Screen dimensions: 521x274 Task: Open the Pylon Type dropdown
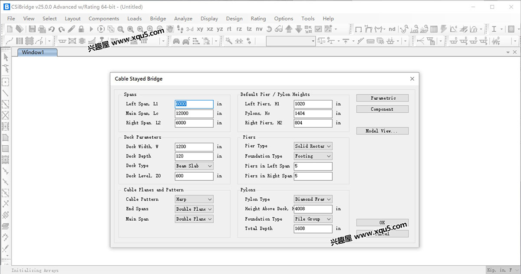(313, 199)
